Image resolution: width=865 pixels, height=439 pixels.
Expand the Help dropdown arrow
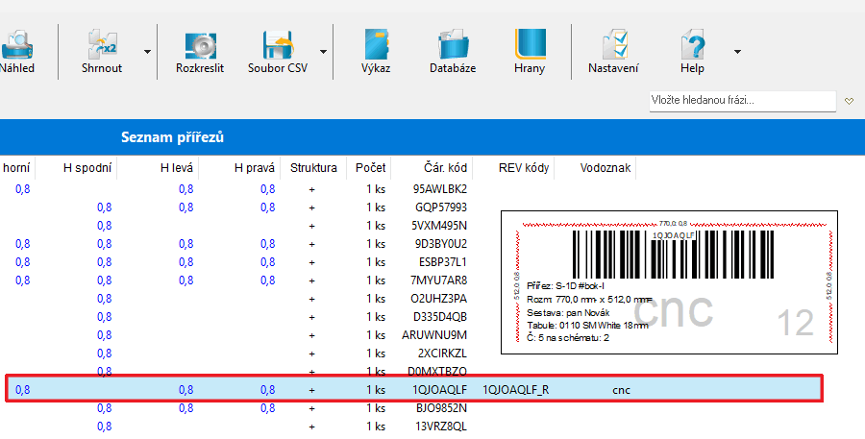click(x=736, y=51)
